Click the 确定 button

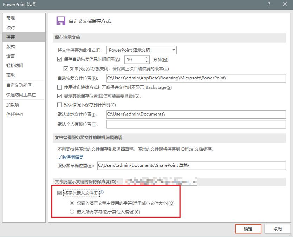tap(248, 229)
